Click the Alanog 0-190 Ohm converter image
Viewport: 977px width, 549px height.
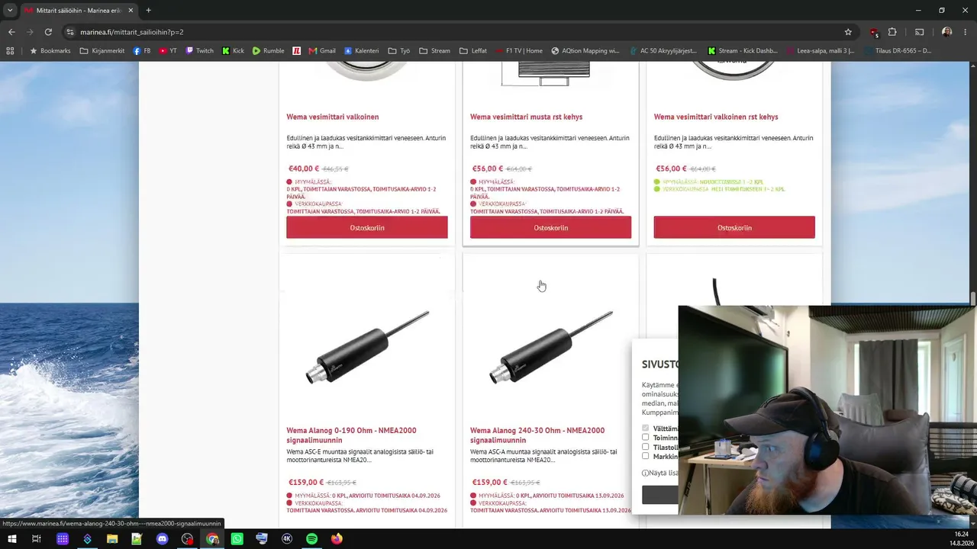tap(367, 347)
